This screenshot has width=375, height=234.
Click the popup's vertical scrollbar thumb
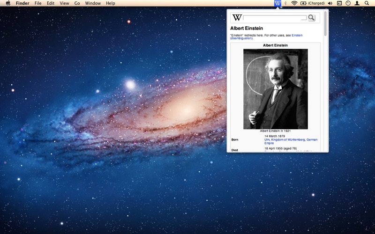coord(325,23)
